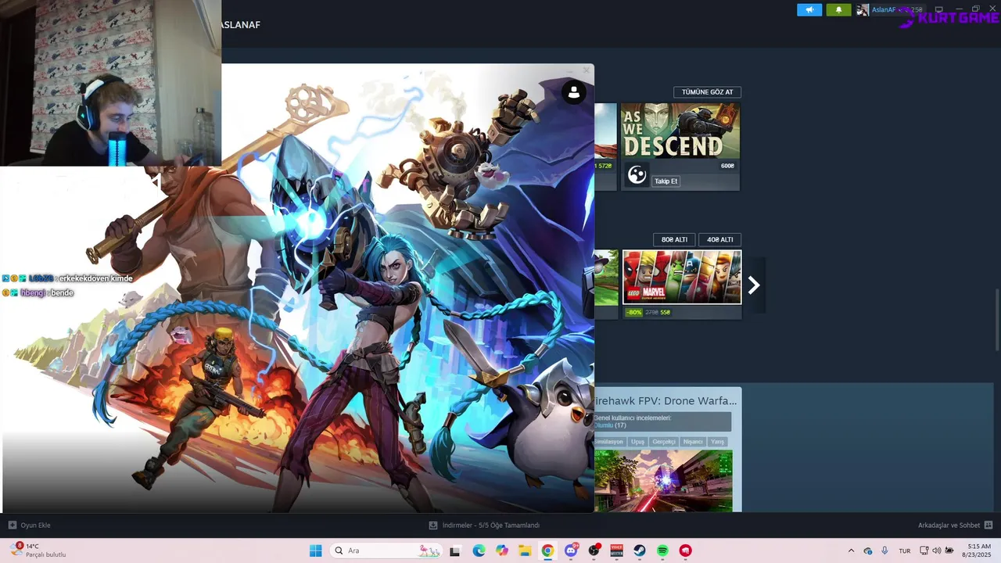This screenshot has width=1001, height=563.
Task: Open the volume speaker tray icon
Action: pyautogui.click(x=937, y=550)
